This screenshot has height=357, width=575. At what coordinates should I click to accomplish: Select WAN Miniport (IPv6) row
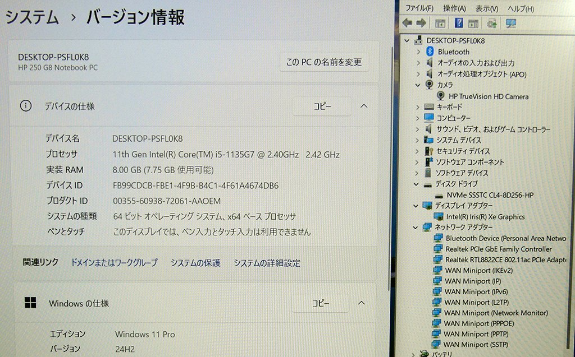[471, 291]
